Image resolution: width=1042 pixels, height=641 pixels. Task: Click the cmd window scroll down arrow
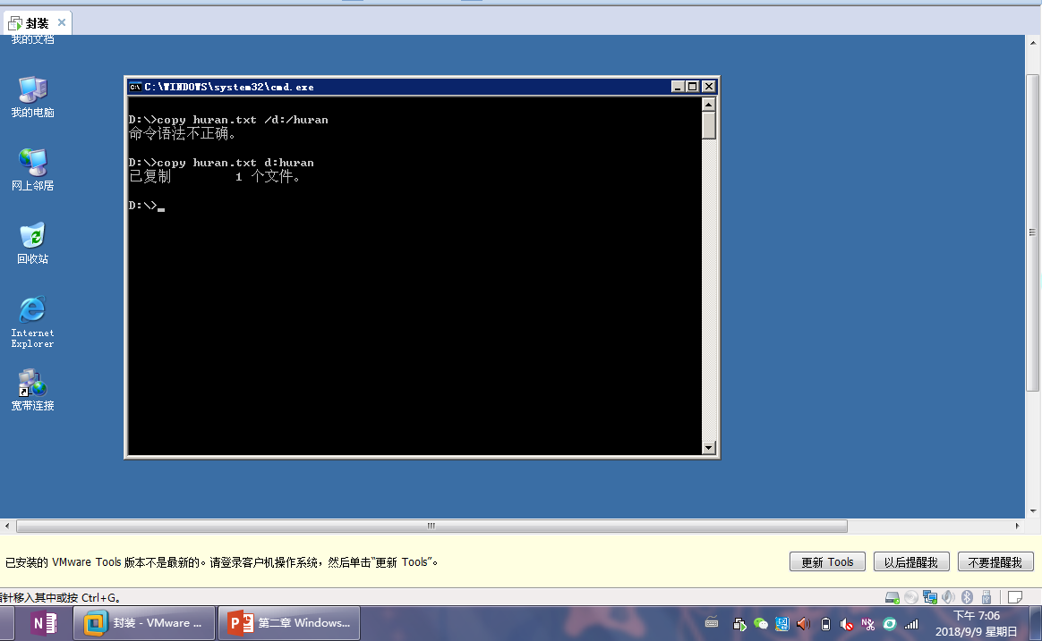[708, 448]
